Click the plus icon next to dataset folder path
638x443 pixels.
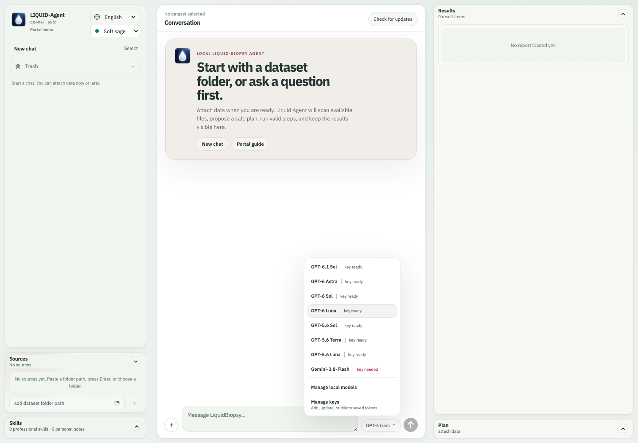(134, 403)
